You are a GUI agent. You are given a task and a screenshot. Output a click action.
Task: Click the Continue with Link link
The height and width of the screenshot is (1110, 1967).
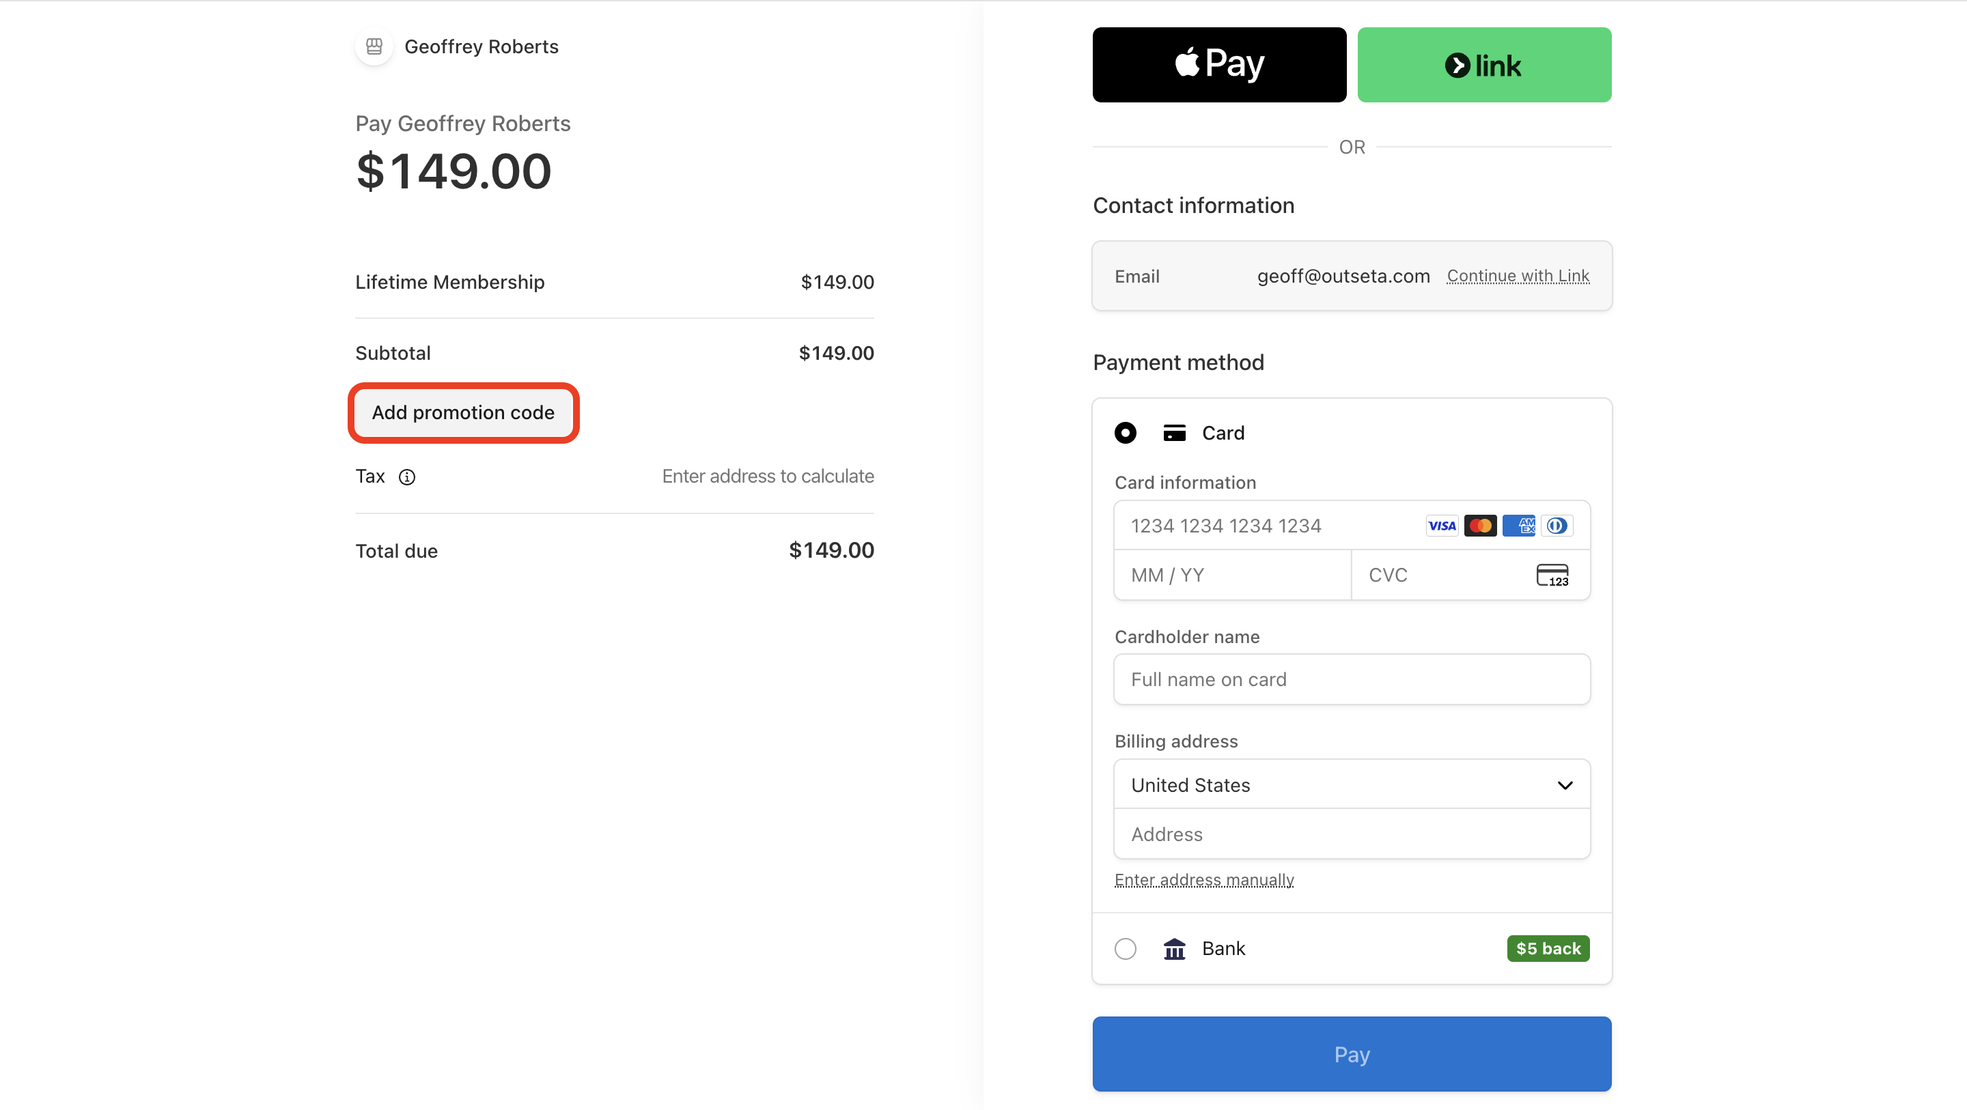point(1518,276)
